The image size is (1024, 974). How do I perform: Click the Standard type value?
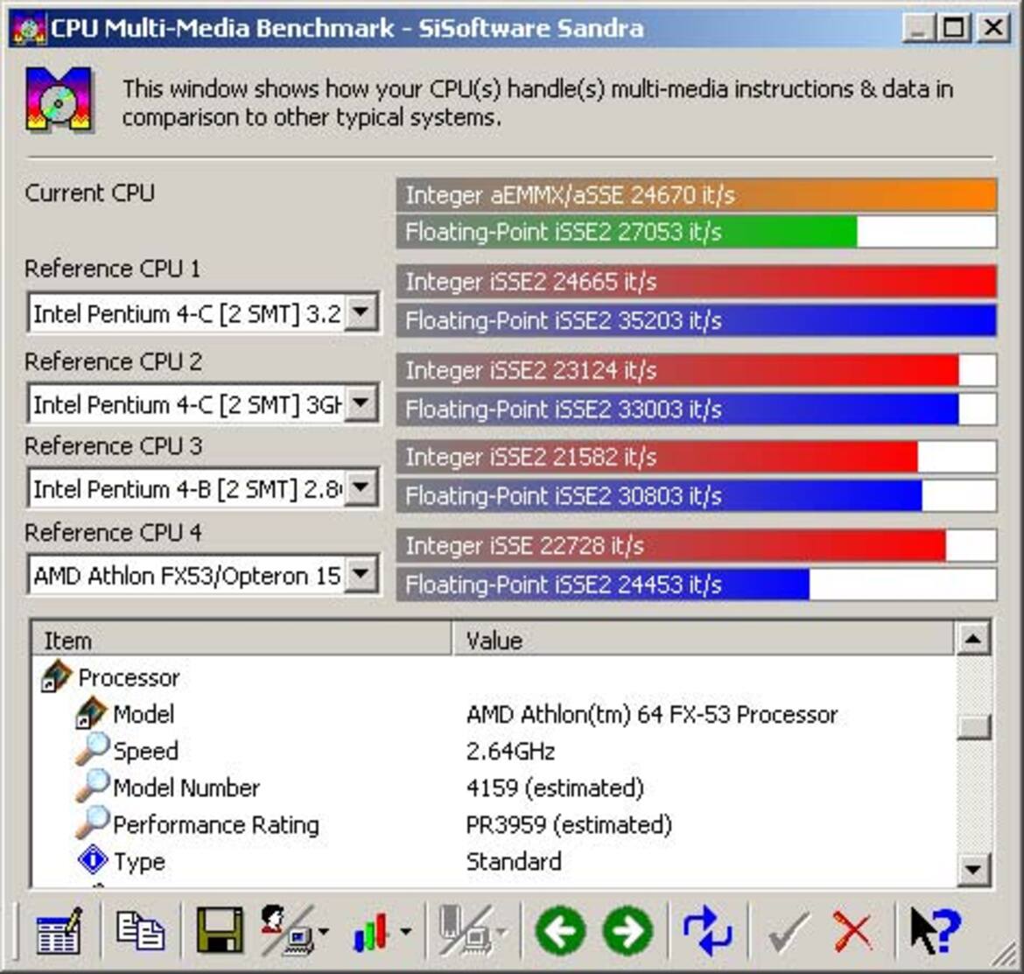click(514, 862)
